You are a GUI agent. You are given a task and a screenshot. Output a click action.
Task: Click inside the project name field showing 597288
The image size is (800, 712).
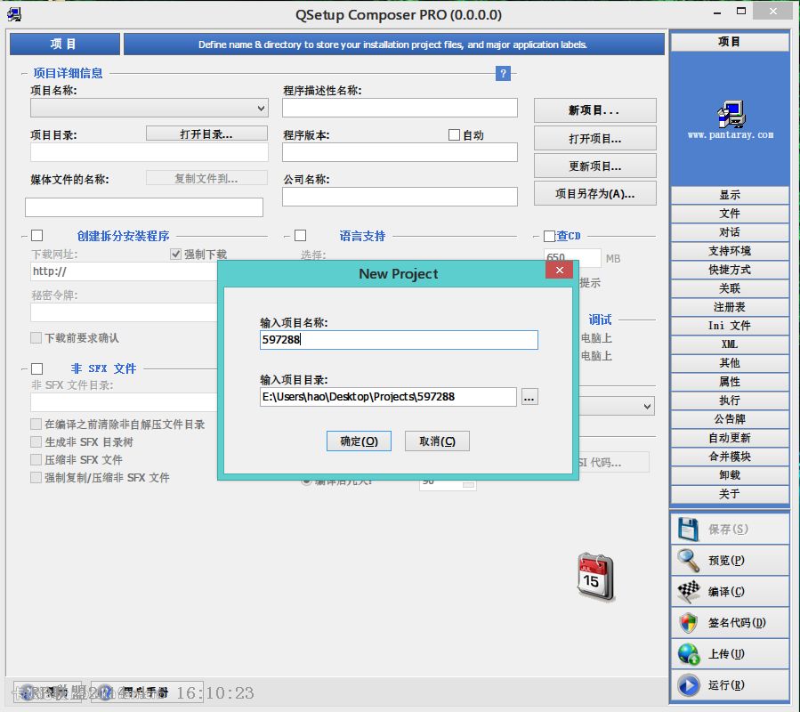(x=398, y=340)
